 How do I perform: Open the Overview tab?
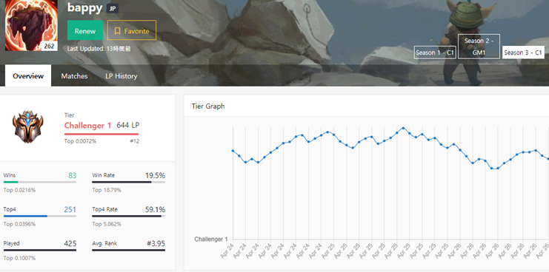tap(28, 76)
